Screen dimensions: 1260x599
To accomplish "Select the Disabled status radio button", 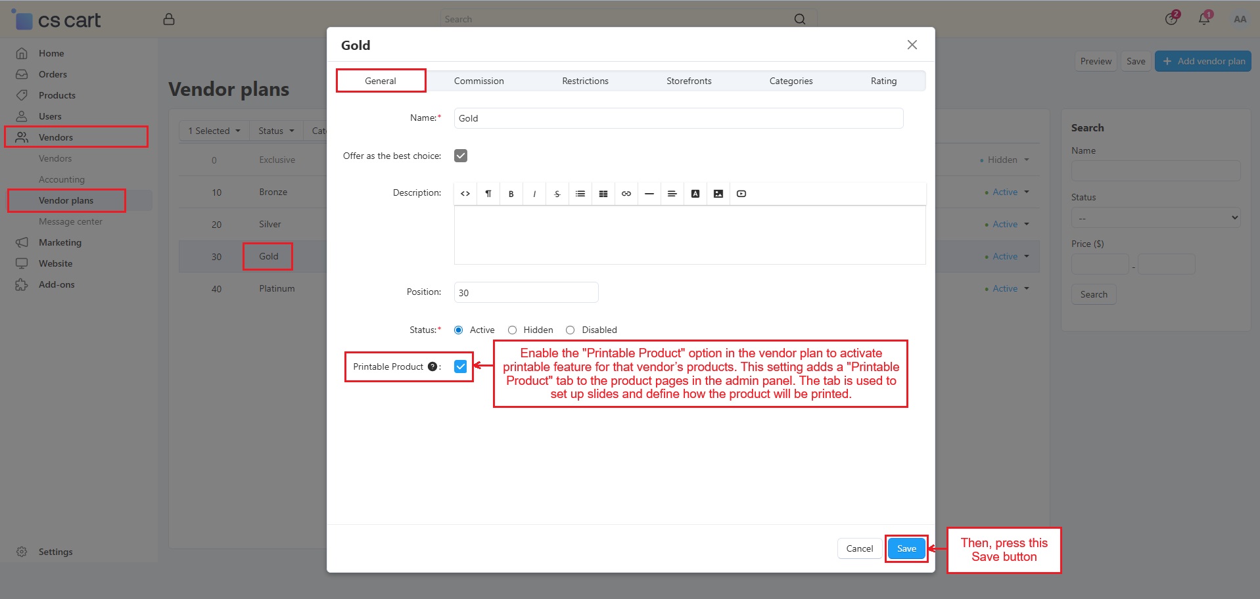I will (571, 330).
